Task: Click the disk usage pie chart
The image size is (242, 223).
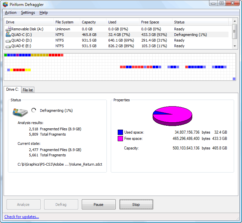Action: [172, 116]
